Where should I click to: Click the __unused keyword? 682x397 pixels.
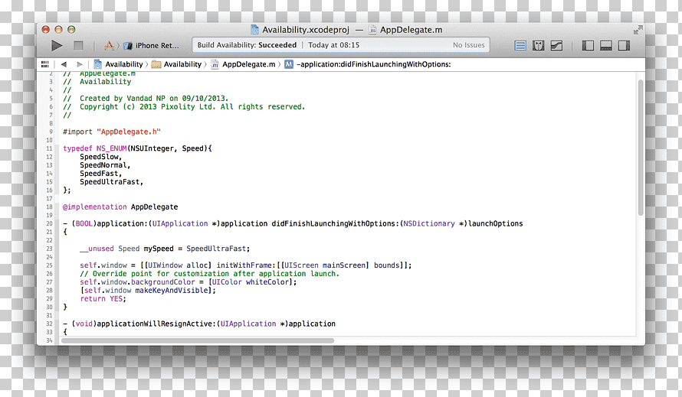click(97, 249)
